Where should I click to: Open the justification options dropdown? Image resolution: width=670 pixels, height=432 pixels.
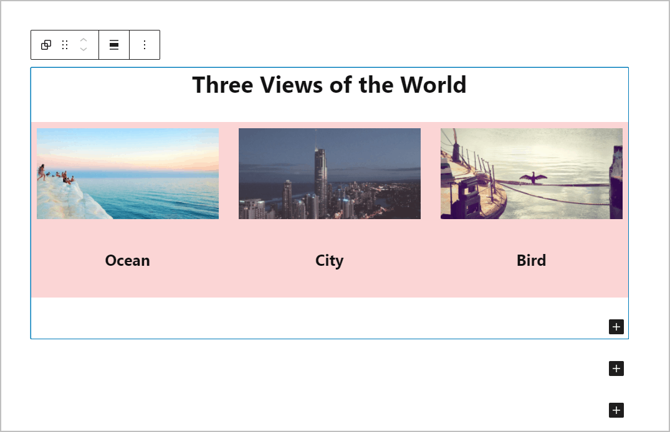(114, 44)
